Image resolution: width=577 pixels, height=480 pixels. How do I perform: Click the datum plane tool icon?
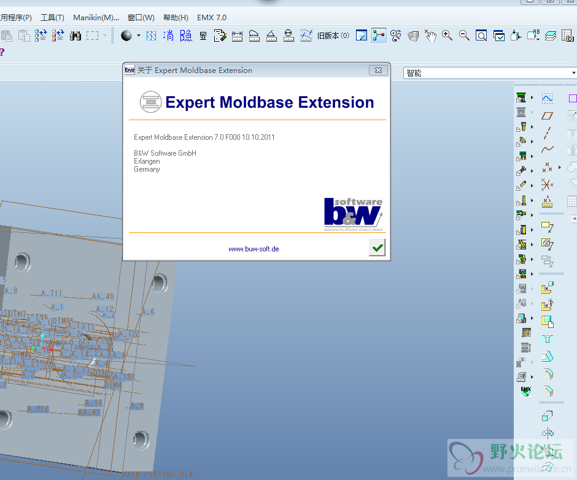pyautogui.click(x=547, y=116)
